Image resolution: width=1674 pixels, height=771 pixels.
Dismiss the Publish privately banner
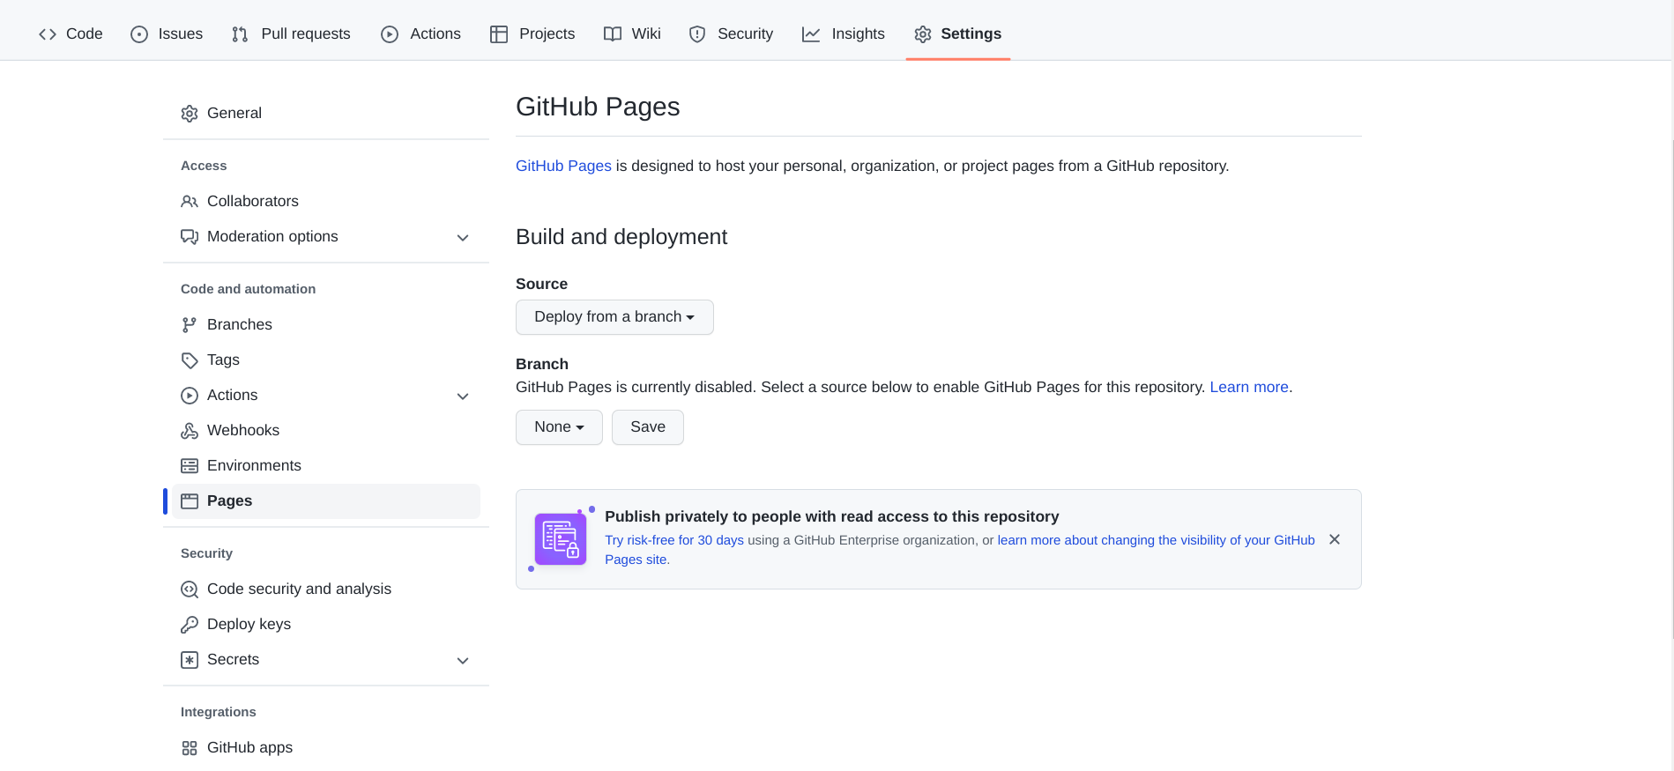1335,539
